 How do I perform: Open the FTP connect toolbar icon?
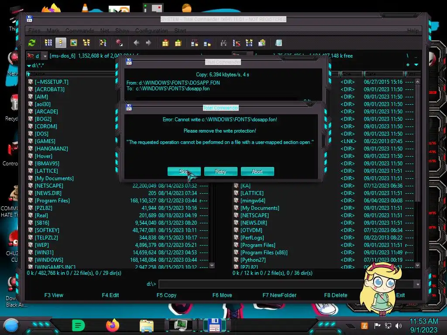195,43
